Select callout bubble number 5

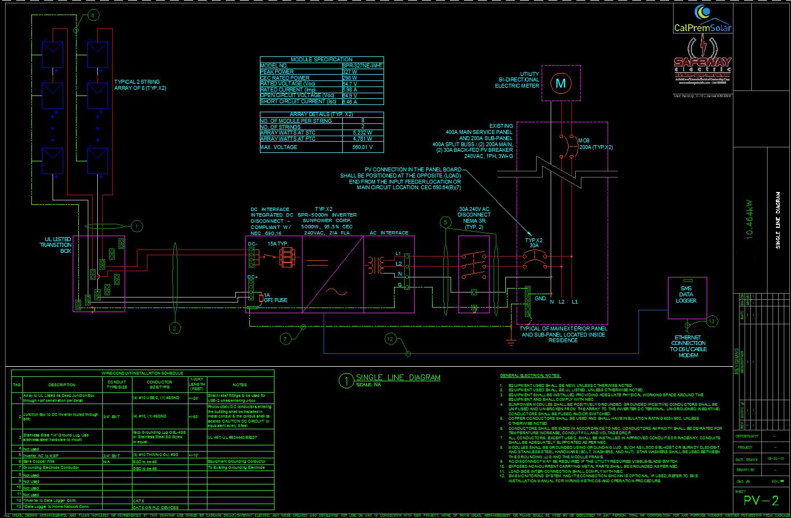pos(445,222)
